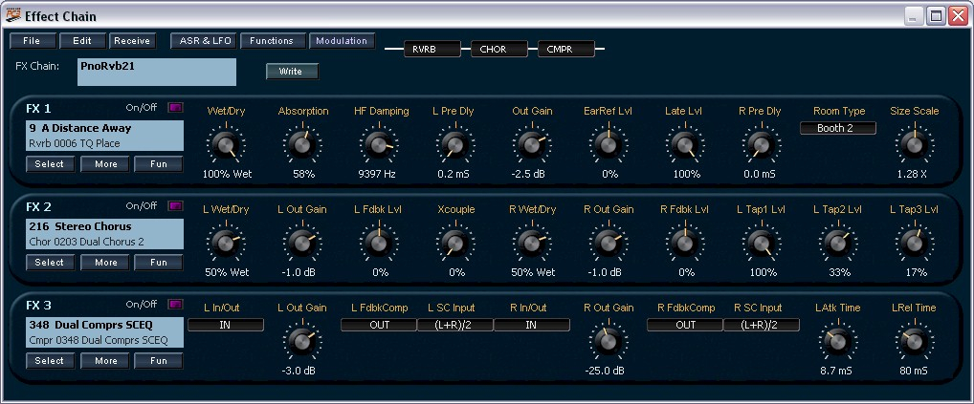
Task: Click the FX Chain name field PnoRvb21
Action: (157, 72)
